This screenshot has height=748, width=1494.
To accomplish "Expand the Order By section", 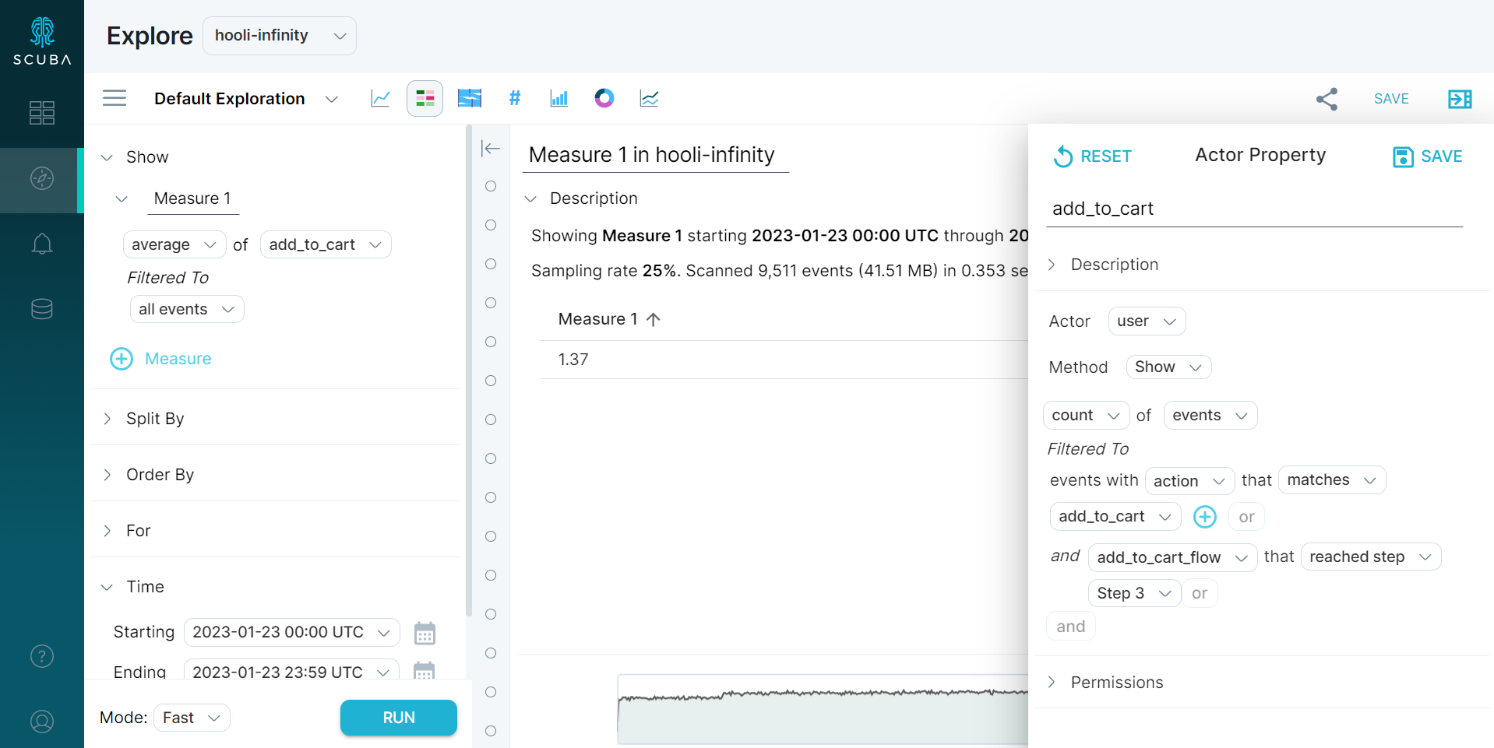I will click(107, 475).
